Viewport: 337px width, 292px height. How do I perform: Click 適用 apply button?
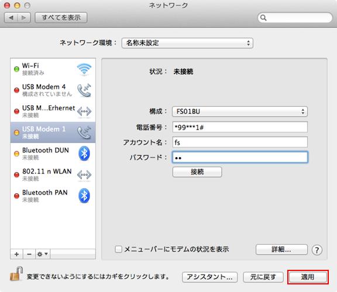(x=308, y=277)
